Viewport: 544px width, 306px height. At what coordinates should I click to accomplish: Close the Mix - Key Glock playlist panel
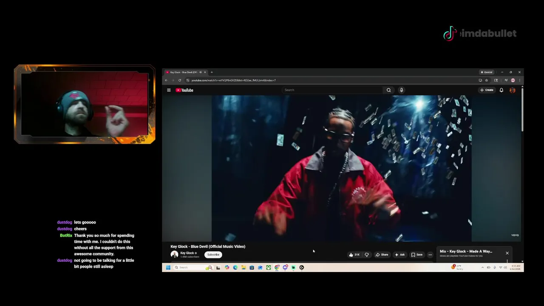point(507,253)
